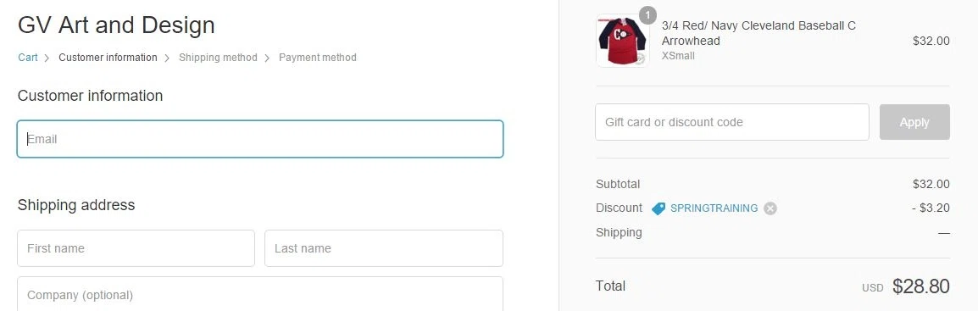The width and height of the screenshot is (978, 311).
Task: Click the Apply discount button
Action: 914,122
